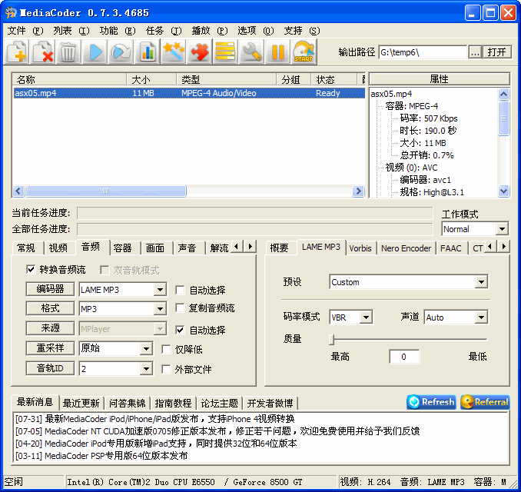Click the 质量 quality slider handle
This screenshot has width=521, height=492.
pos(332,340)
